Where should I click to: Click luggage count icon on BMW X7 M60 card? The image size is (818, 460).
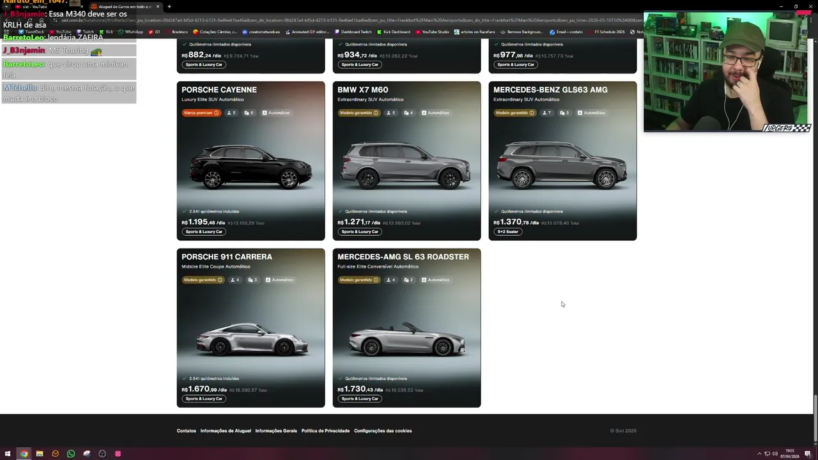coord(406,113)
